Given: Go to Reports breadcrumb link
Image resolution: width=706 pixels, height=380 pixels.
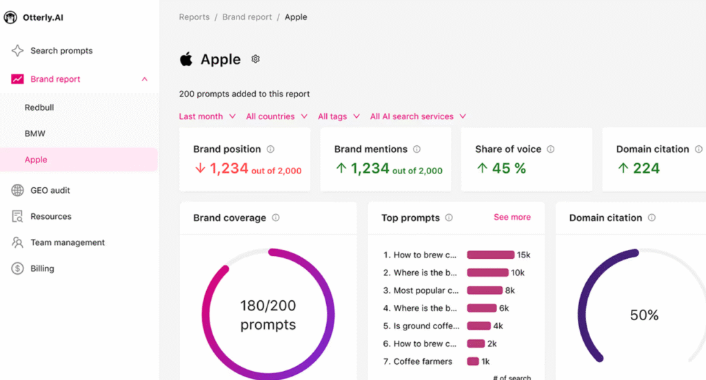Looking at the screenshot, I should pos(194,17).
